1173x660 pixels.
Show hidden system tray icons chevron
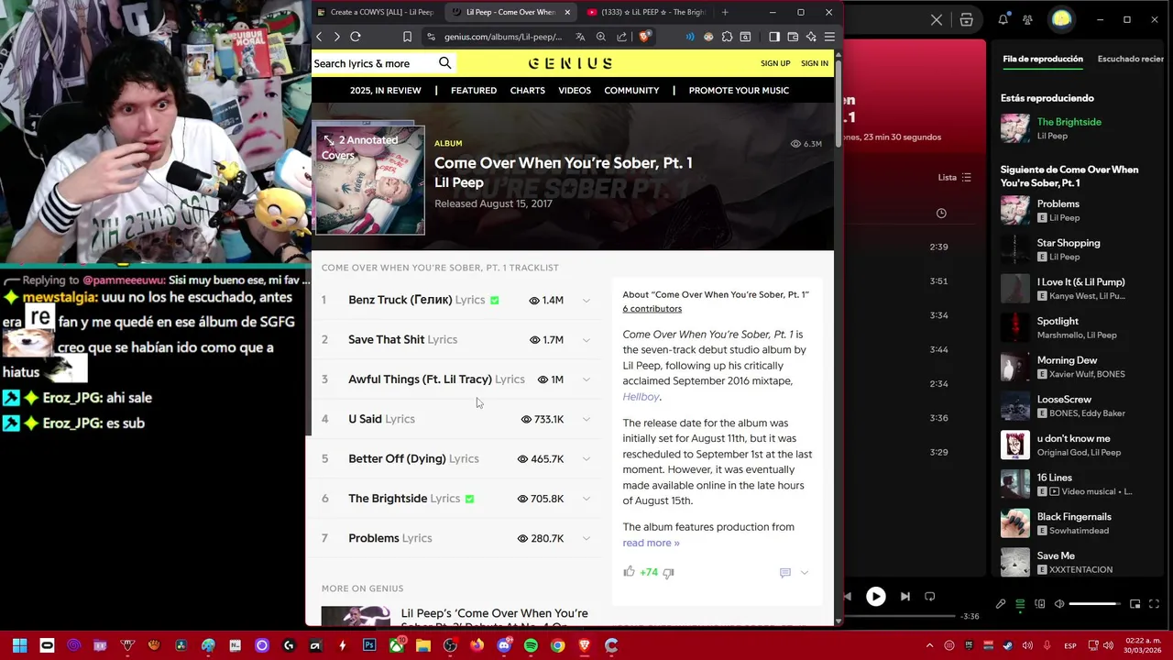(929, 645)
